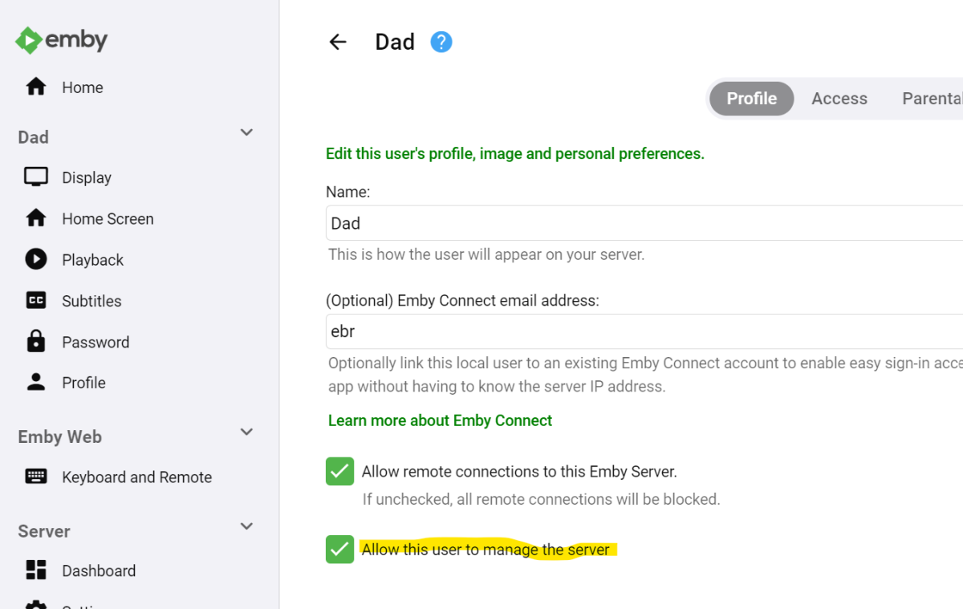Image resolution: width=963 pixels, height=609 pixels.
Task: Click the Subtitles CC icon
Action: (x=36, y=301)
